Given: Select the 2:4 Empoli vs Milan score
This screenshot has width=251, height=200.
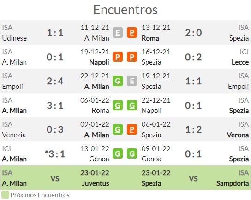Looking at the screenshot, I should (x=55, y=81).
